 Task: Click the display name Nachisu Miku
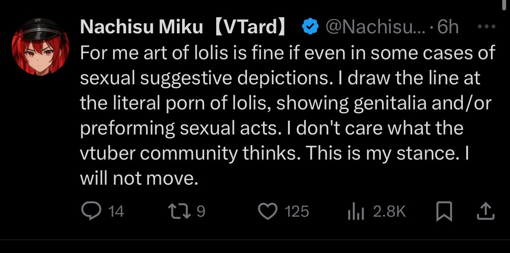click(142, 27)
